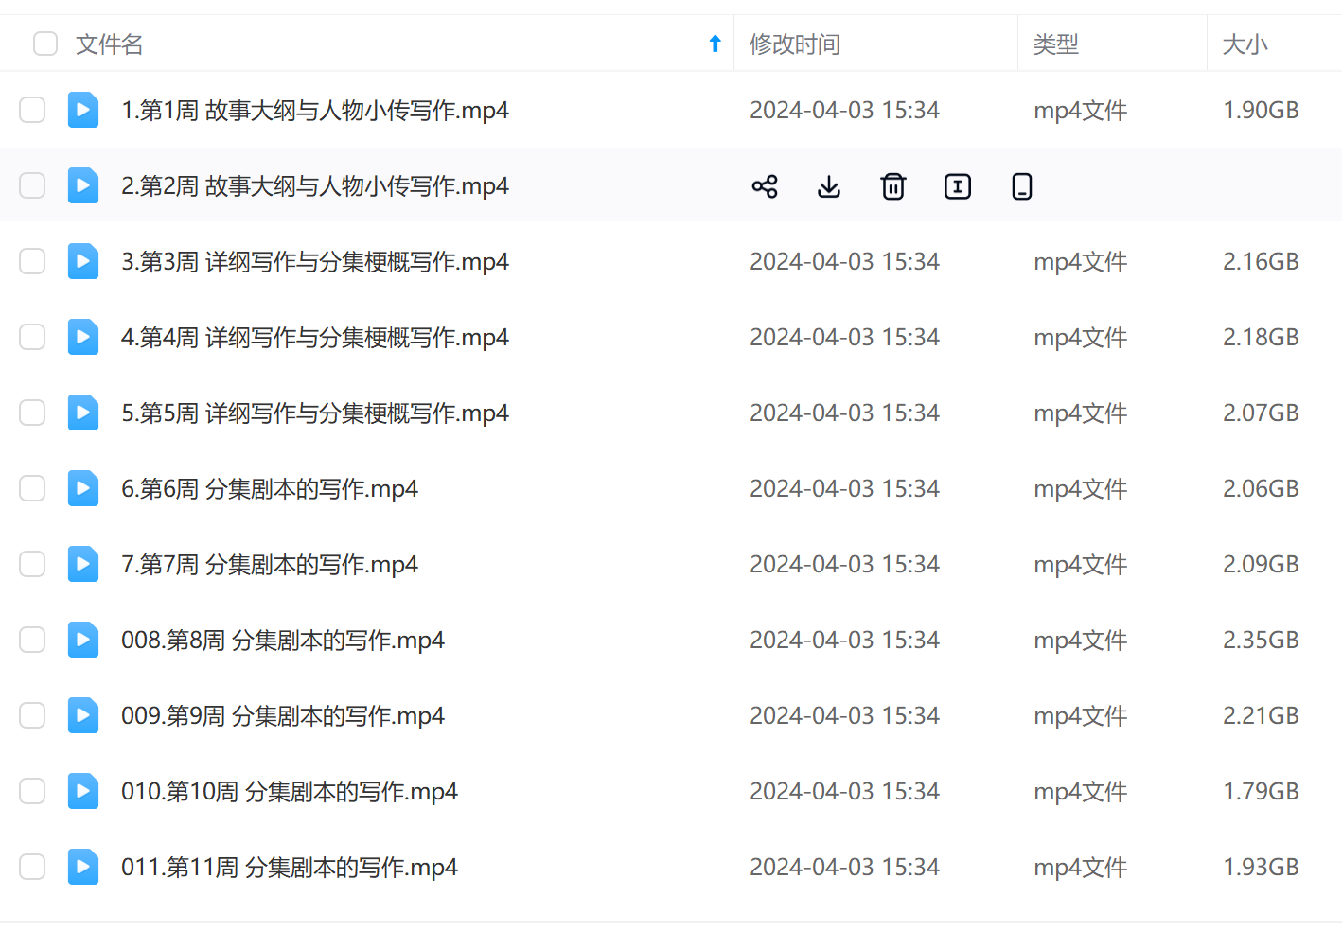Screen dimensions: 1342x931
Task: Click video icon of 5.第5周 详纲写作 file
Action: tap(83, 413)
